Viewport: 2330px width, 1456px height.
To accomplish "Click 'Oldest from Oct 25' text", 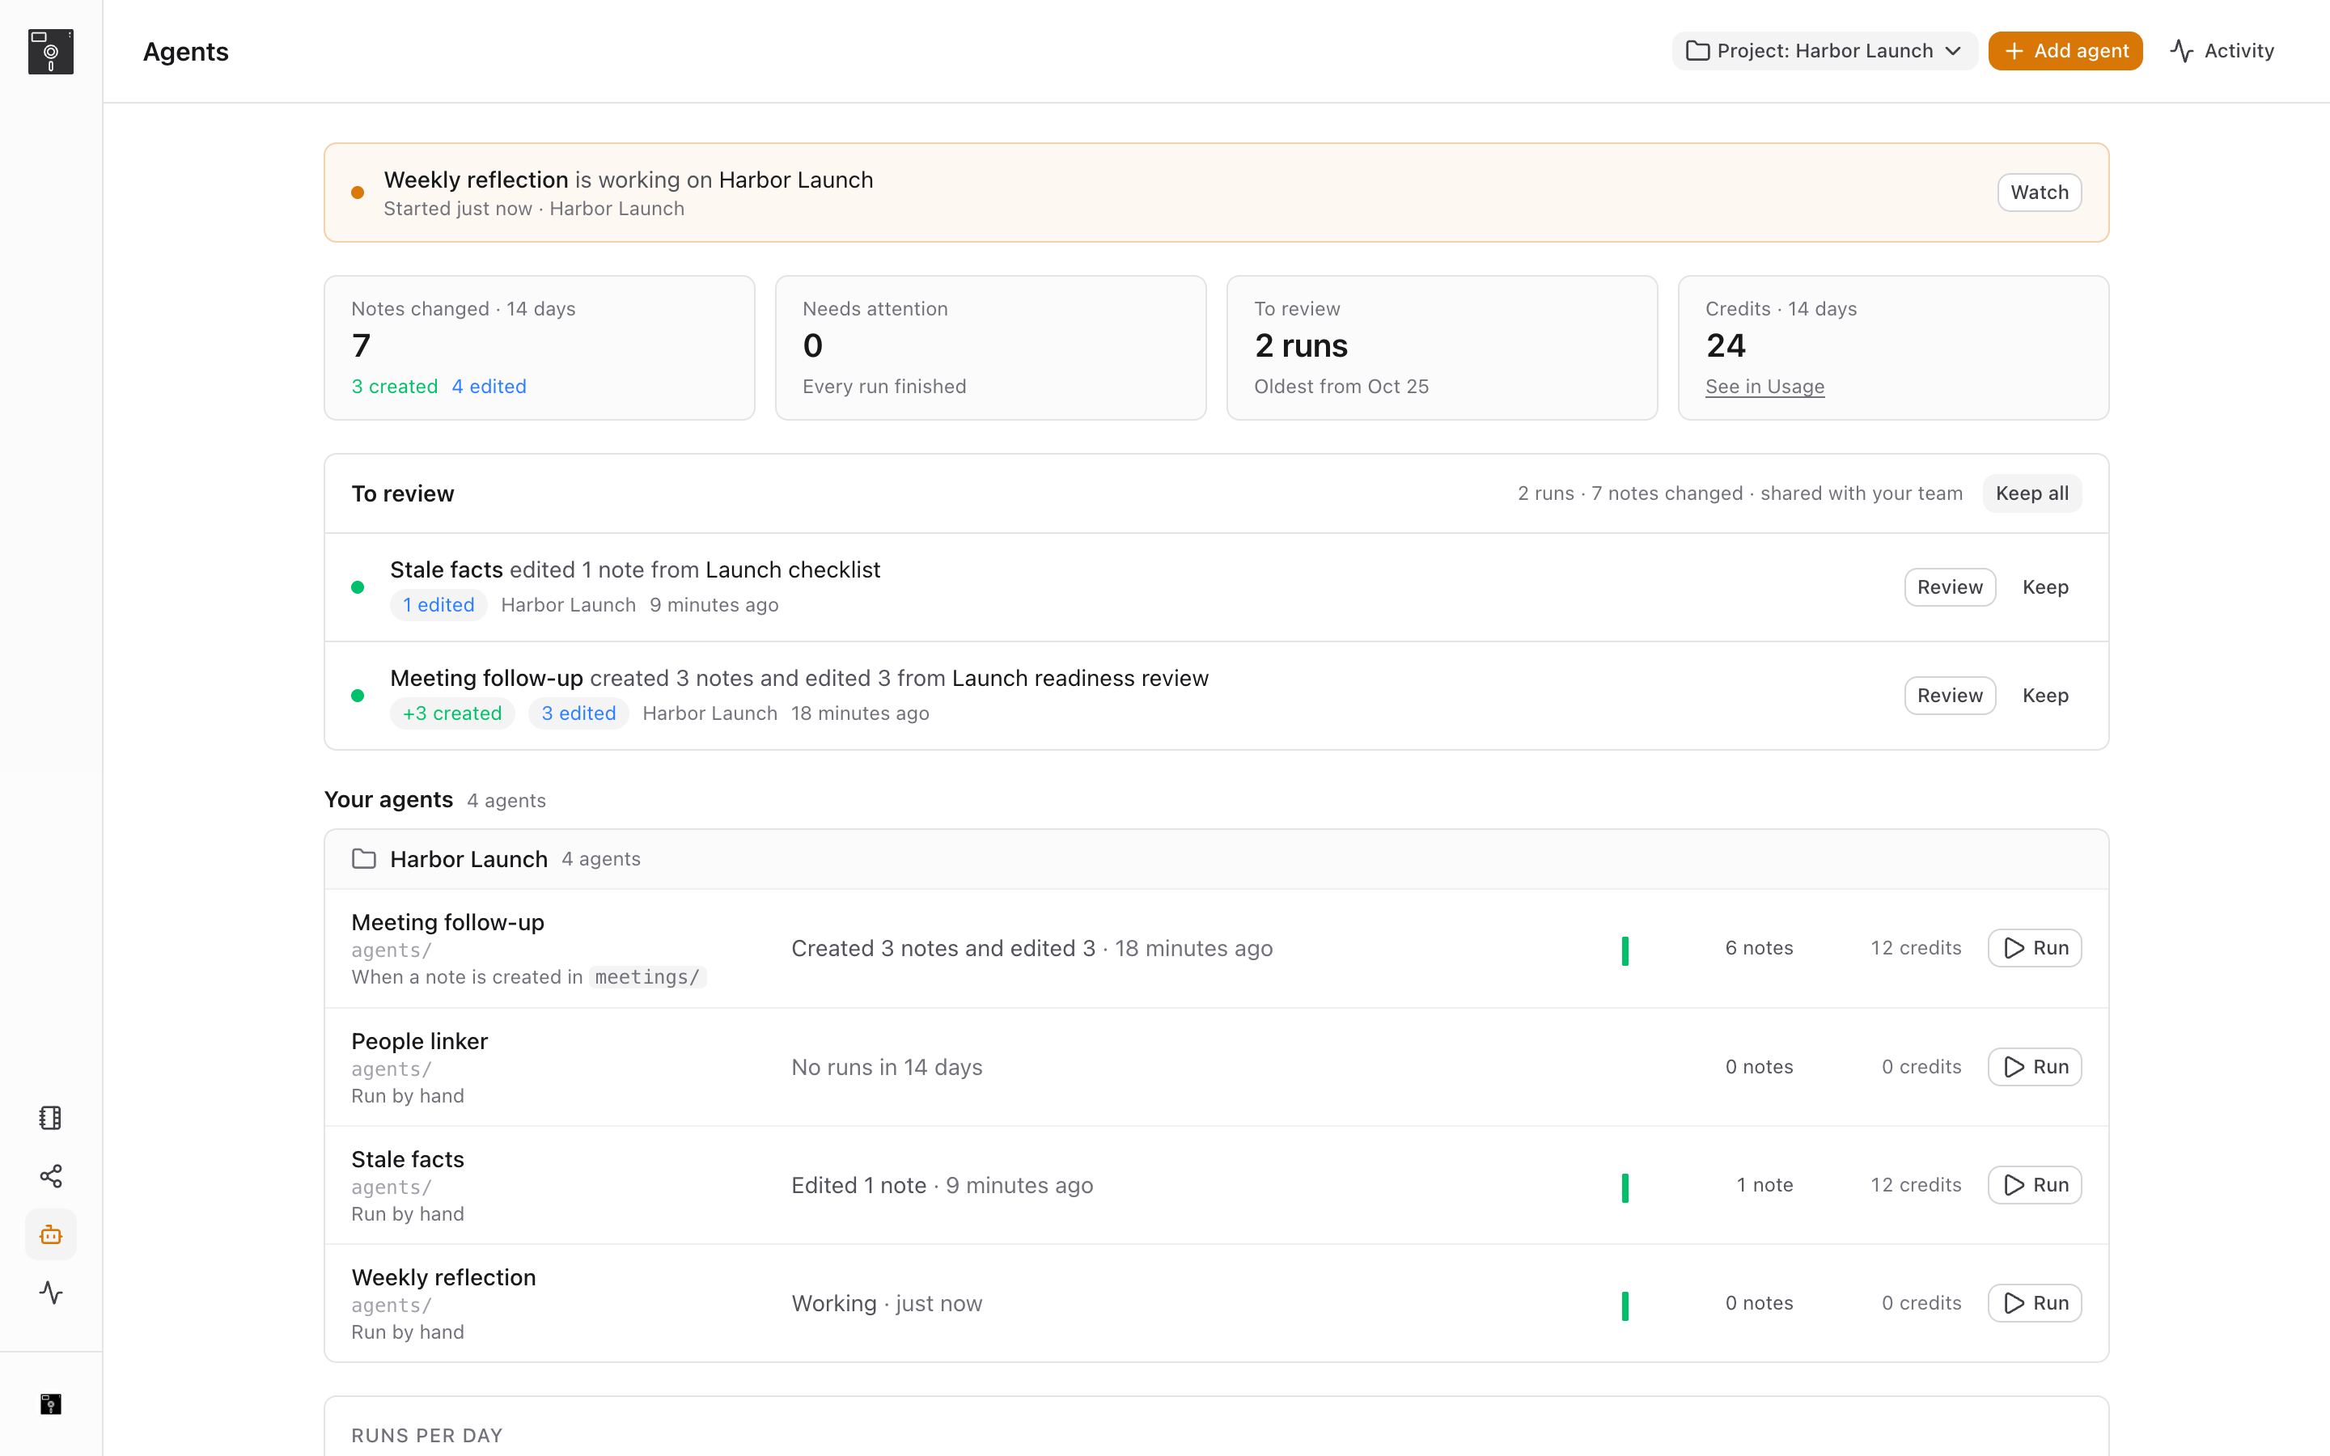I will [1341, 386].
